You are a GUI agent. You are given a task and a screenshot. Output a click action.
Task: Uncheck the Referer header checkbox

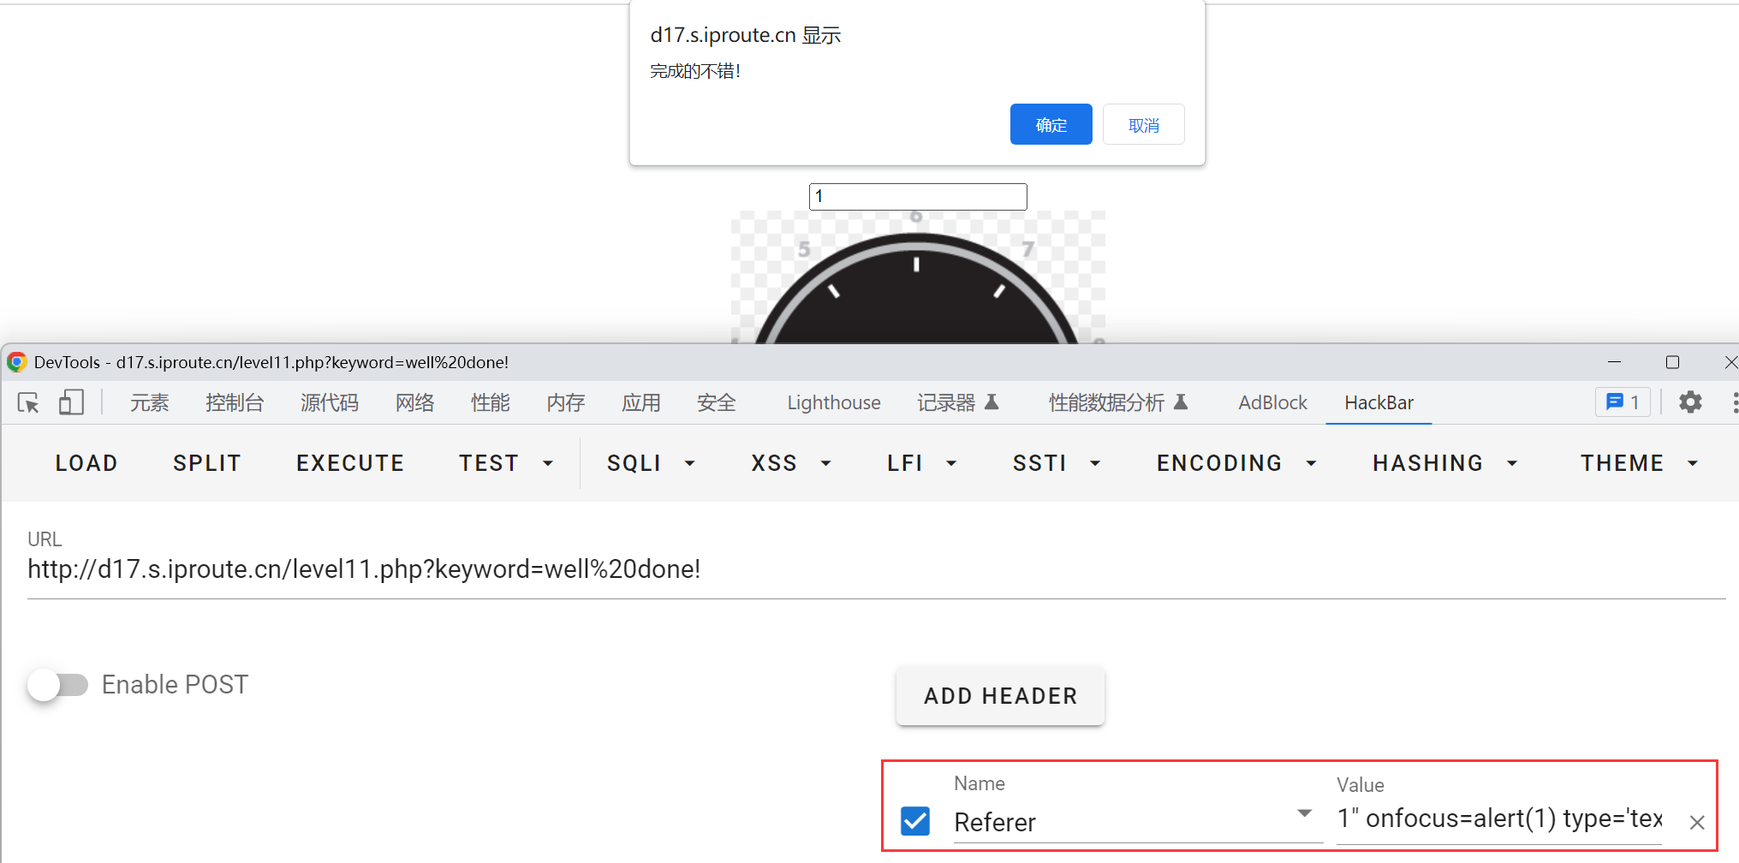(x=915, y=821)
